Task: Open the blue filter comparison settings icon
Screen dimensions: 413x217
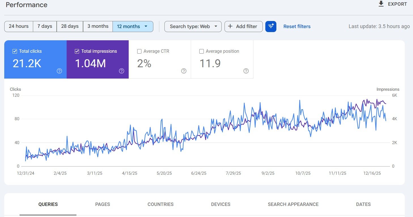Action: tap(271, 26)
